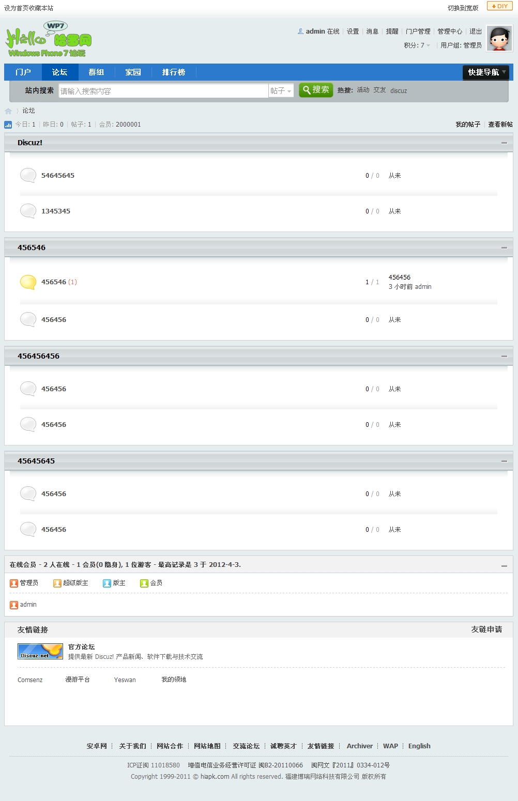Open the 安卓网 footer link
Image resolution: width=518 pixels, height=801 pixels.
[97, 746]
